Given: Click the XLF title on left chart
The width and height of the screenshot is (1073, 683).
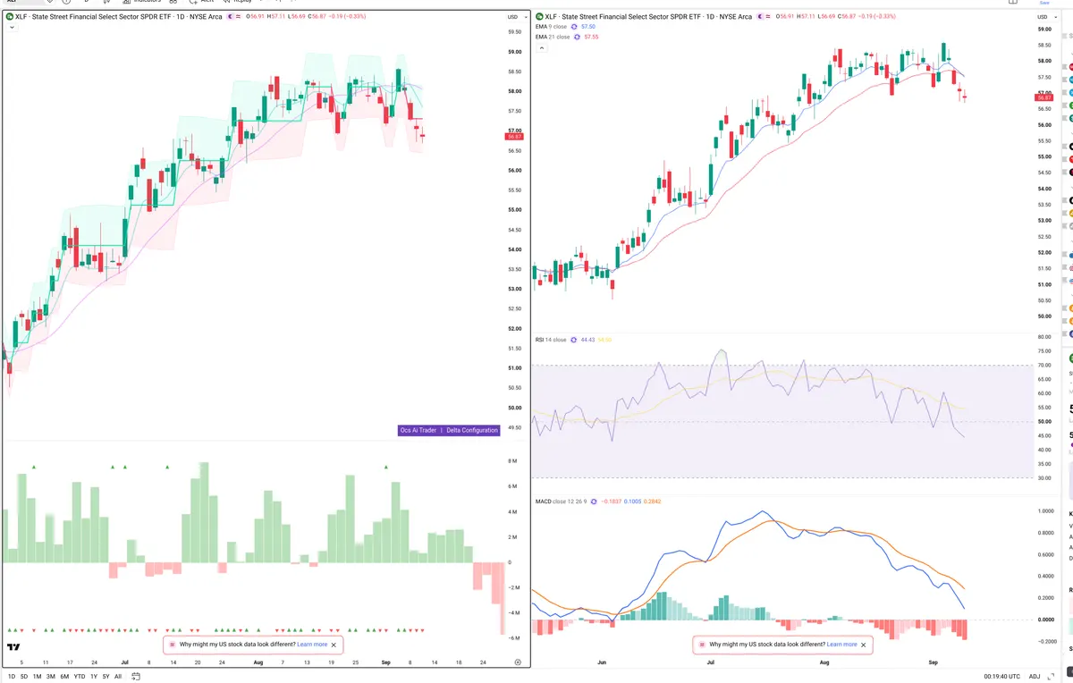Looking at the screenshot, I should click(119, 17).
